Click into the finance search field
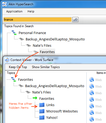Viewport: 106px width, 123px height. [x=37, y=20]
